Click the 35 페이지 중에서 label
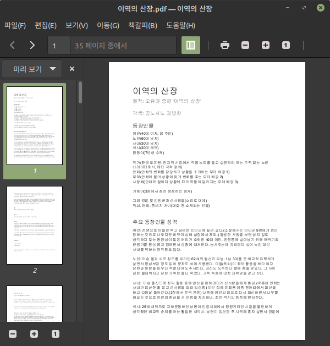This screenshot has width=330, height=346. (101, 46)
